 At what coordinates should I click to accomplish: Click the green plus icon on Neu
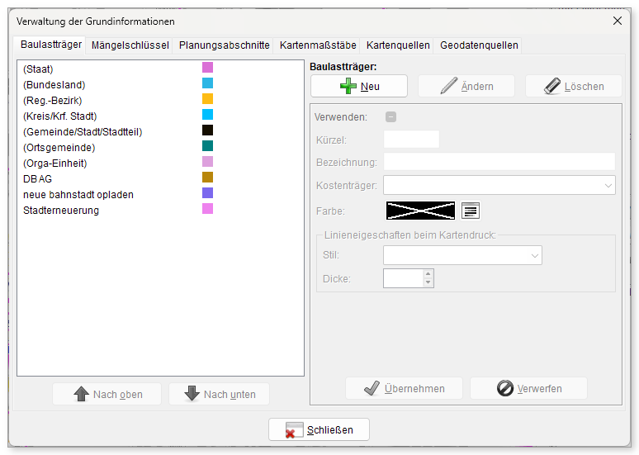coord(348,86)
